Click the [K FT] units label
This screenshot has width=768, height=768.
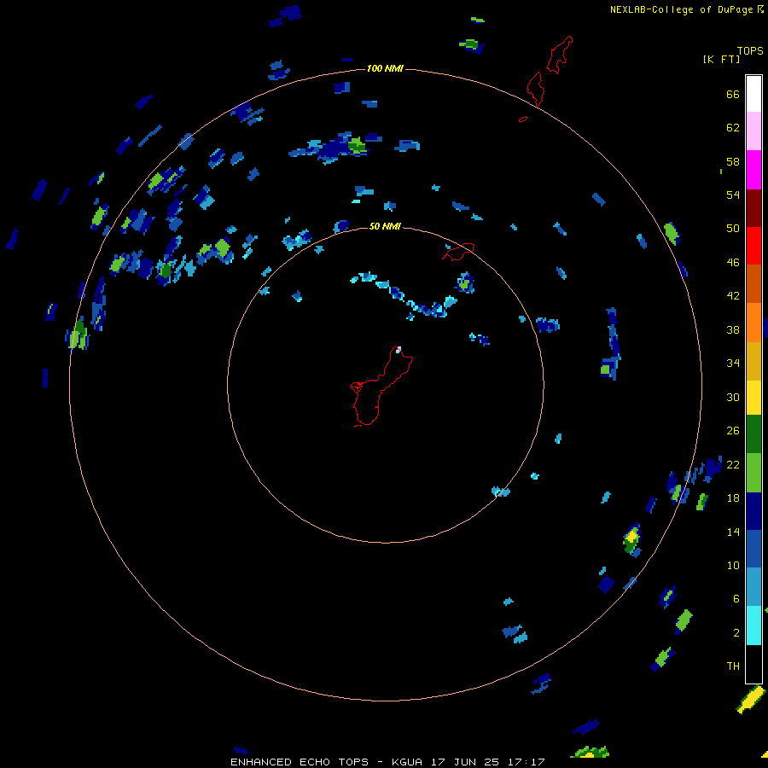coord(721,60)
